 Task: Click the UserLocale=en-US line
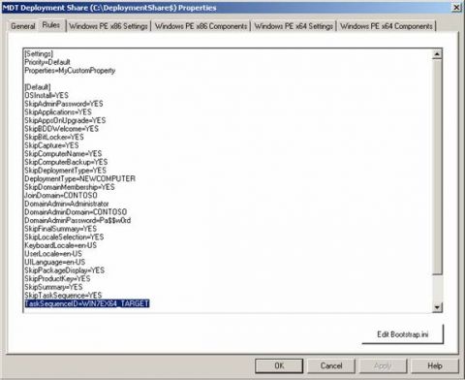(x=53, y=254)
